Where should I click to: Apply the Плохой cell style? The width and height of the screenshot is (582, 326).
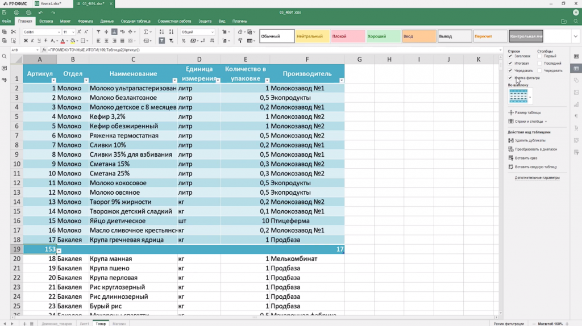point(348,36)
